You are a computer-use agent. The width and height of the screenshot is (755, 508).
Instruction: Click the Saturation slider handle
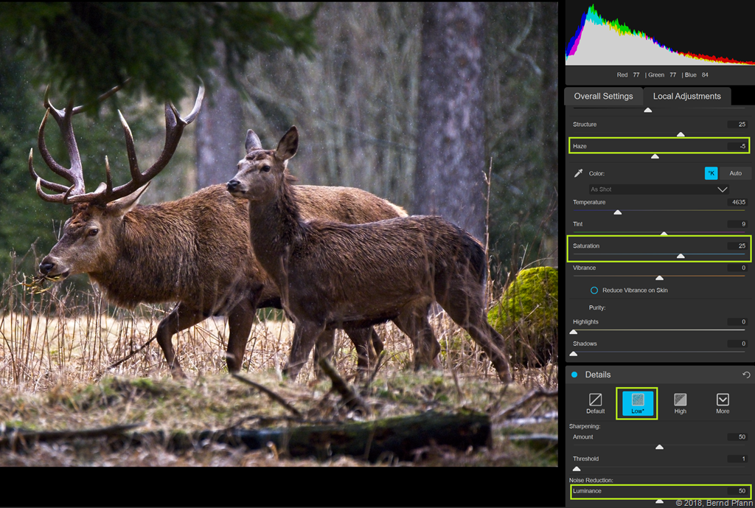(x=681, y=257)
